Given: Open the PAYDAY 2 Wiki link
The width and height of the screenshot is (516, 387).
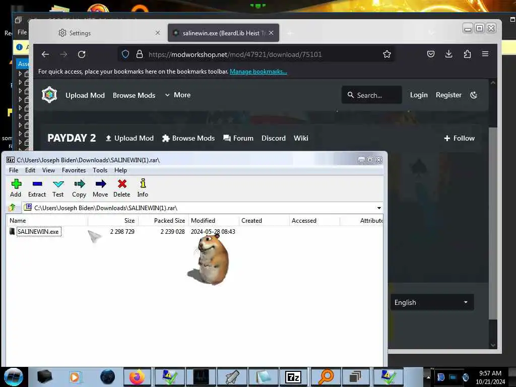Looking at the screenshot, I should coord(301,138).
